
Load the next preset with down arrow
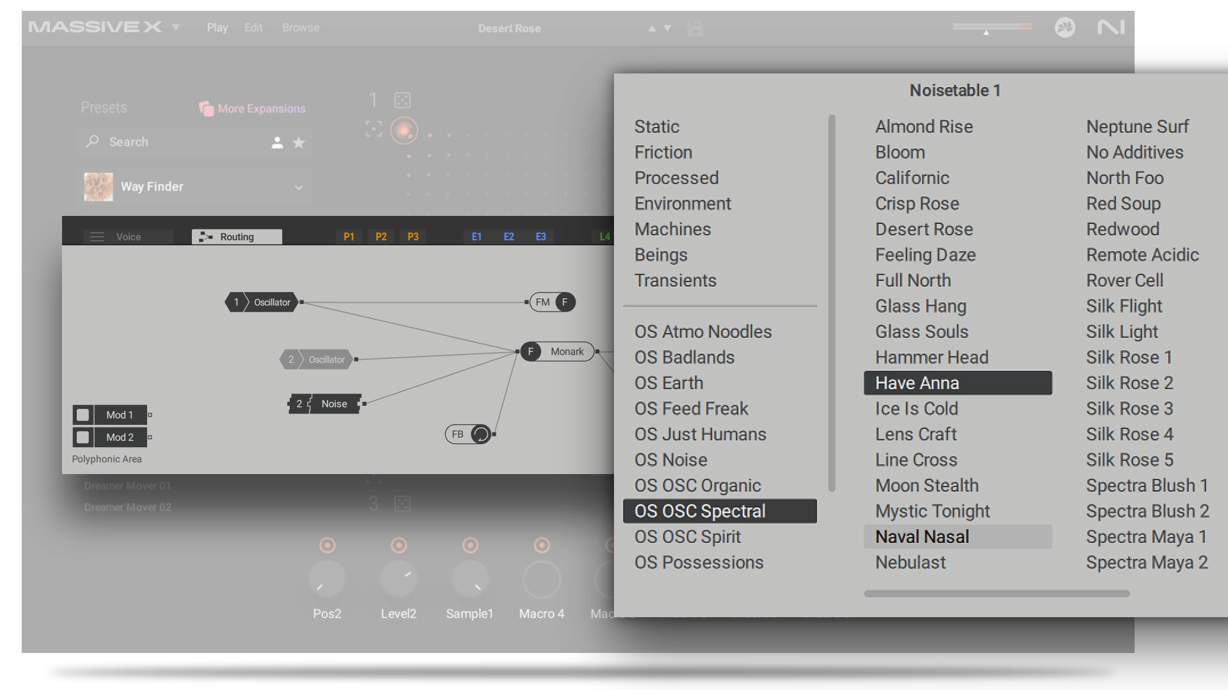pos(668,28)
